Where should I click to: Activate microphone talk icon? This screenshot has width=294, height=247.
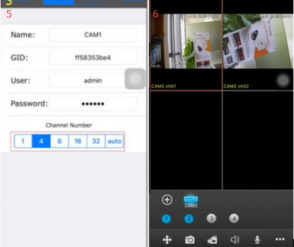pyautogui.click(x=258, y=239)
